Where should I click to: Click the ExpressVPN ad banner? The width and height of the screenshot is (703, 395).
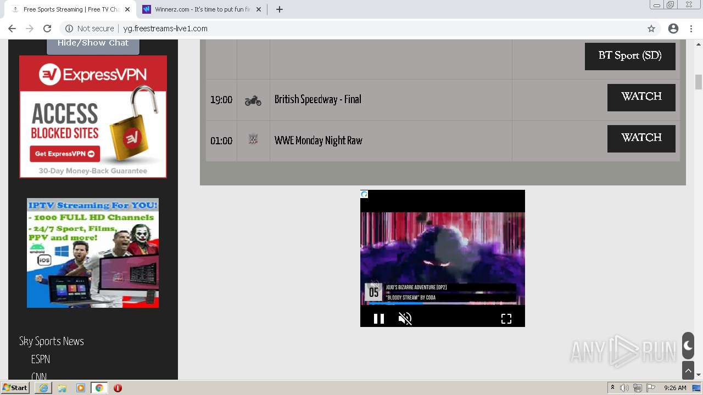pyautogui.click(x=93, y=116)
